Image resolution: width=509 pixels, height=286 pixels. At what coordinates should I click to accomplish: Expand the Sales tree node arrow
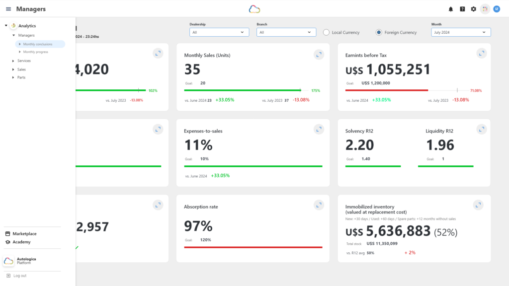pos(13,70)
